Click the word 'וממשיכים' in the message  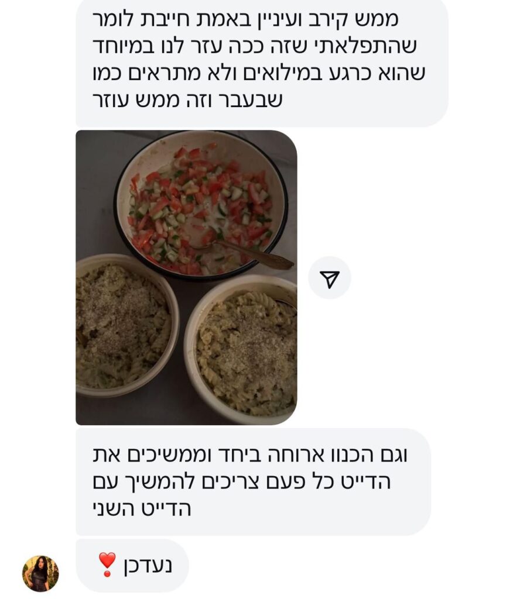point(168,455)
